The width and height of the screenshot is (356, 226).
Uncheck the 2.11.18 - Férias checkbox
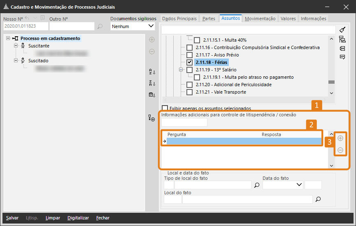click(x=189, y=62)
